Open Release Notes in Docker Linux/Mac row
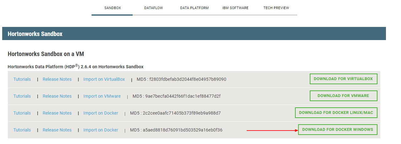This screenshot has width=401, height=144. click(57, 113)
